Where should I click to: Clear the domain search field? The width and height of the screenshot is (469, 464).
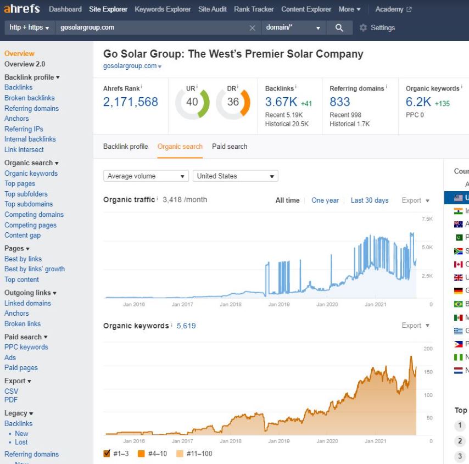click(252, 28)
